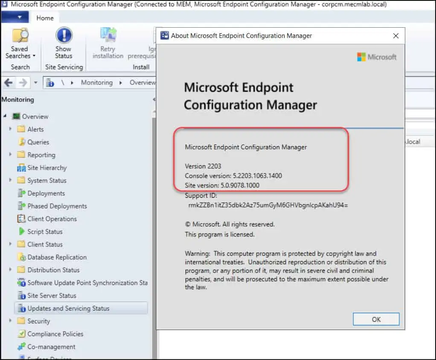Click the root node icon in breadcrumb
Viewport: 436px width, 360px height.
50,83
